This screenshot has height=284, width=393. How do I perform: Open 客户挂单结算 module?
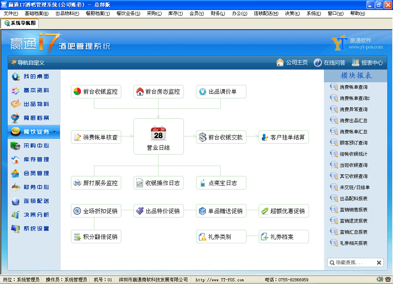point(283,137)
